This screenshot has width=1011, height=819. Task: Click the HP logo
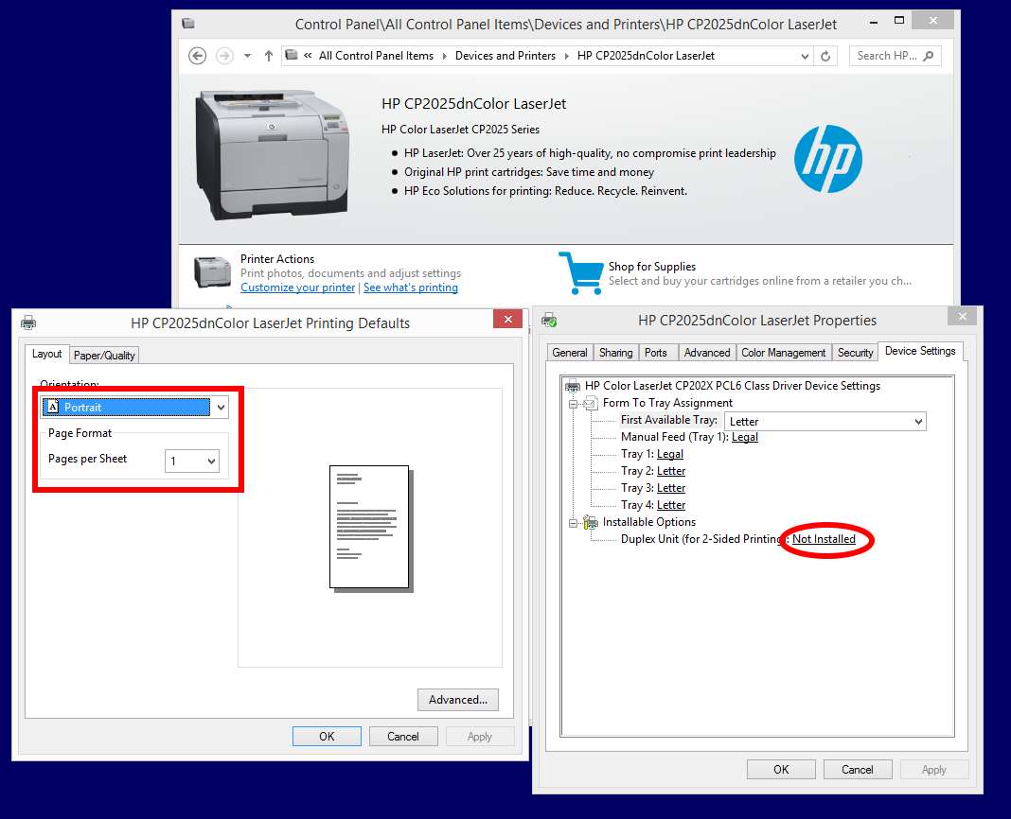point(828,159)
